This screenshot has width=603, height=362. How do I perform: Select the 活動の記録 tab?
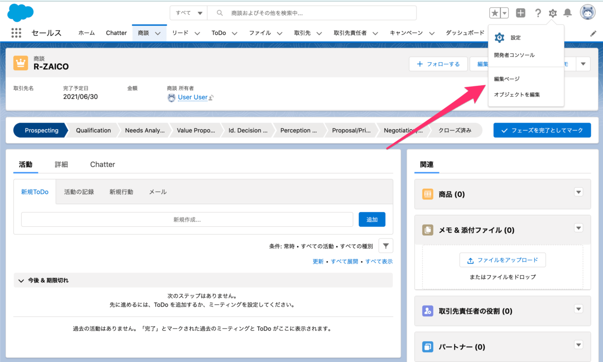tap(79, 192)
